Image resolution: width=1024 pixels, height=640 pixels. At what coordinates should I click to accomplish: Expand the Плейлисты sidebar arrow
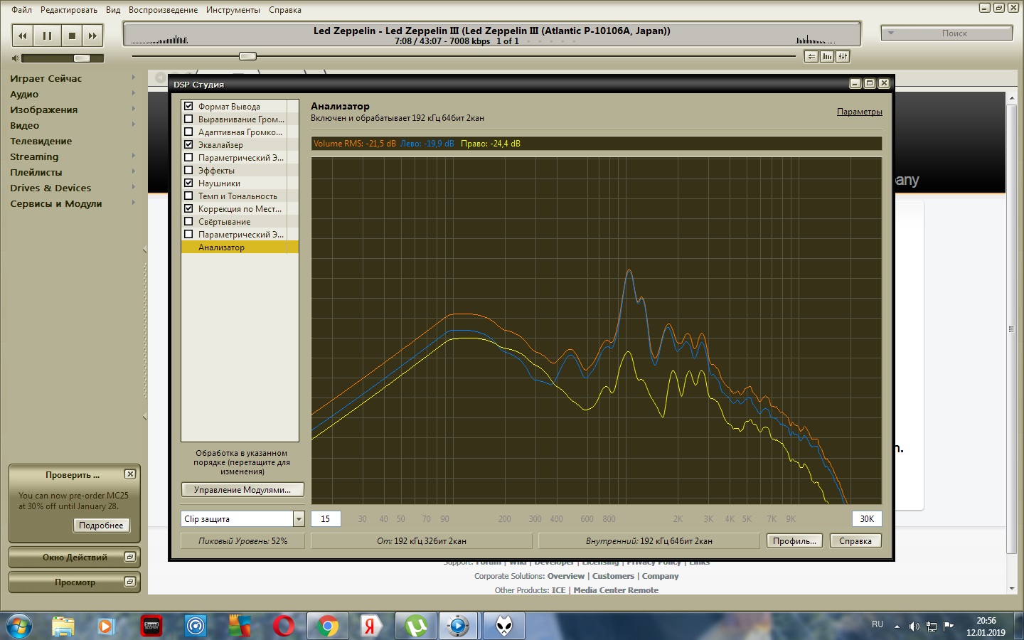pyautogui.click(x=133, y=171)
